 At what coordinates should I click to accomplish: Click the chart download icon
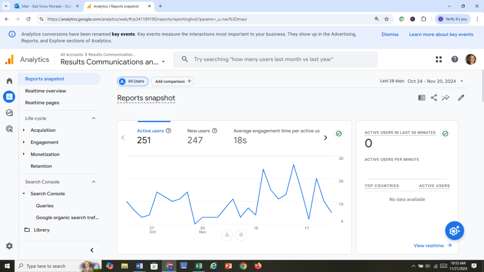(x=227, y=235)
